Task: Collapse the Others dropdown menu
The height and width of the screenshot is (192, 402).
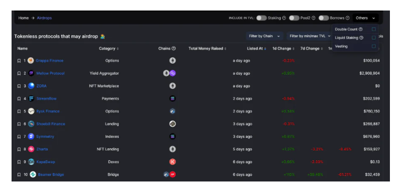Action: click(365, 18)
